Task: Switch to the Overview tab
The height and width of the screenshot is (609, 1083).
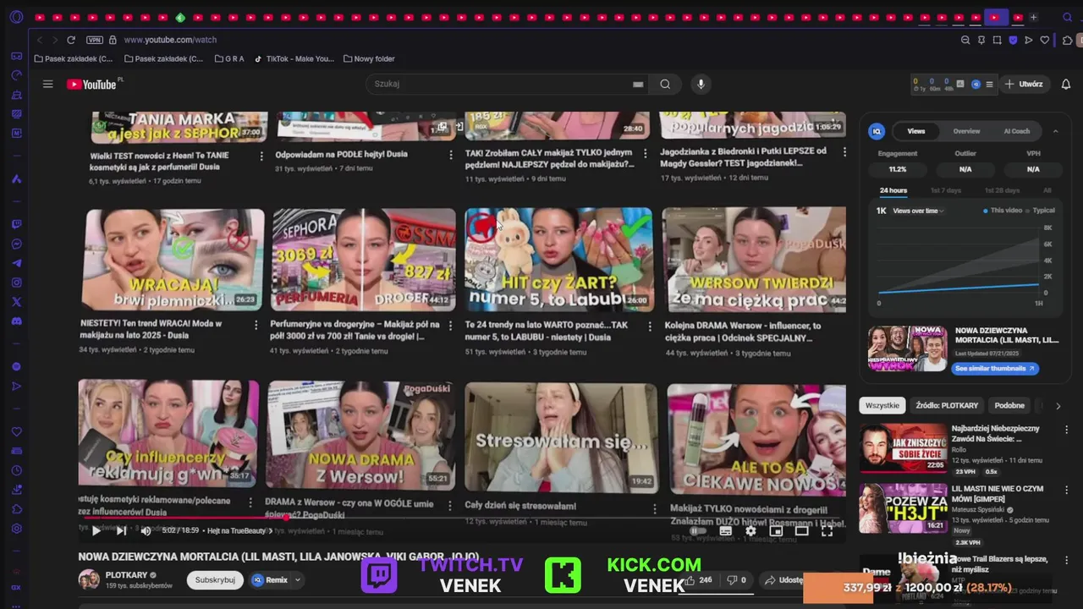Action: click(x=966, y=131)
